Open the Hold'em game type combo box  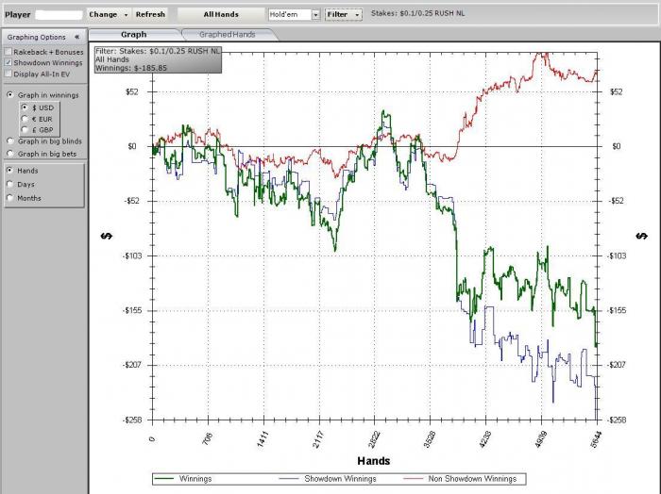tap(294, 14)
